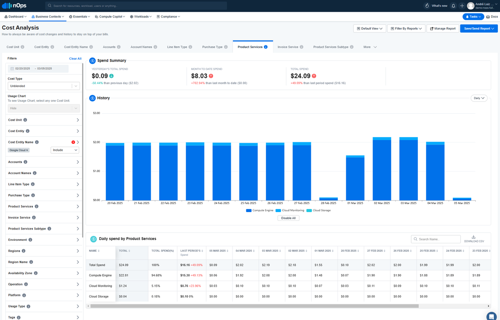Open What's new rocket icon
Screen dimensions: 500x320
(427, 6)
